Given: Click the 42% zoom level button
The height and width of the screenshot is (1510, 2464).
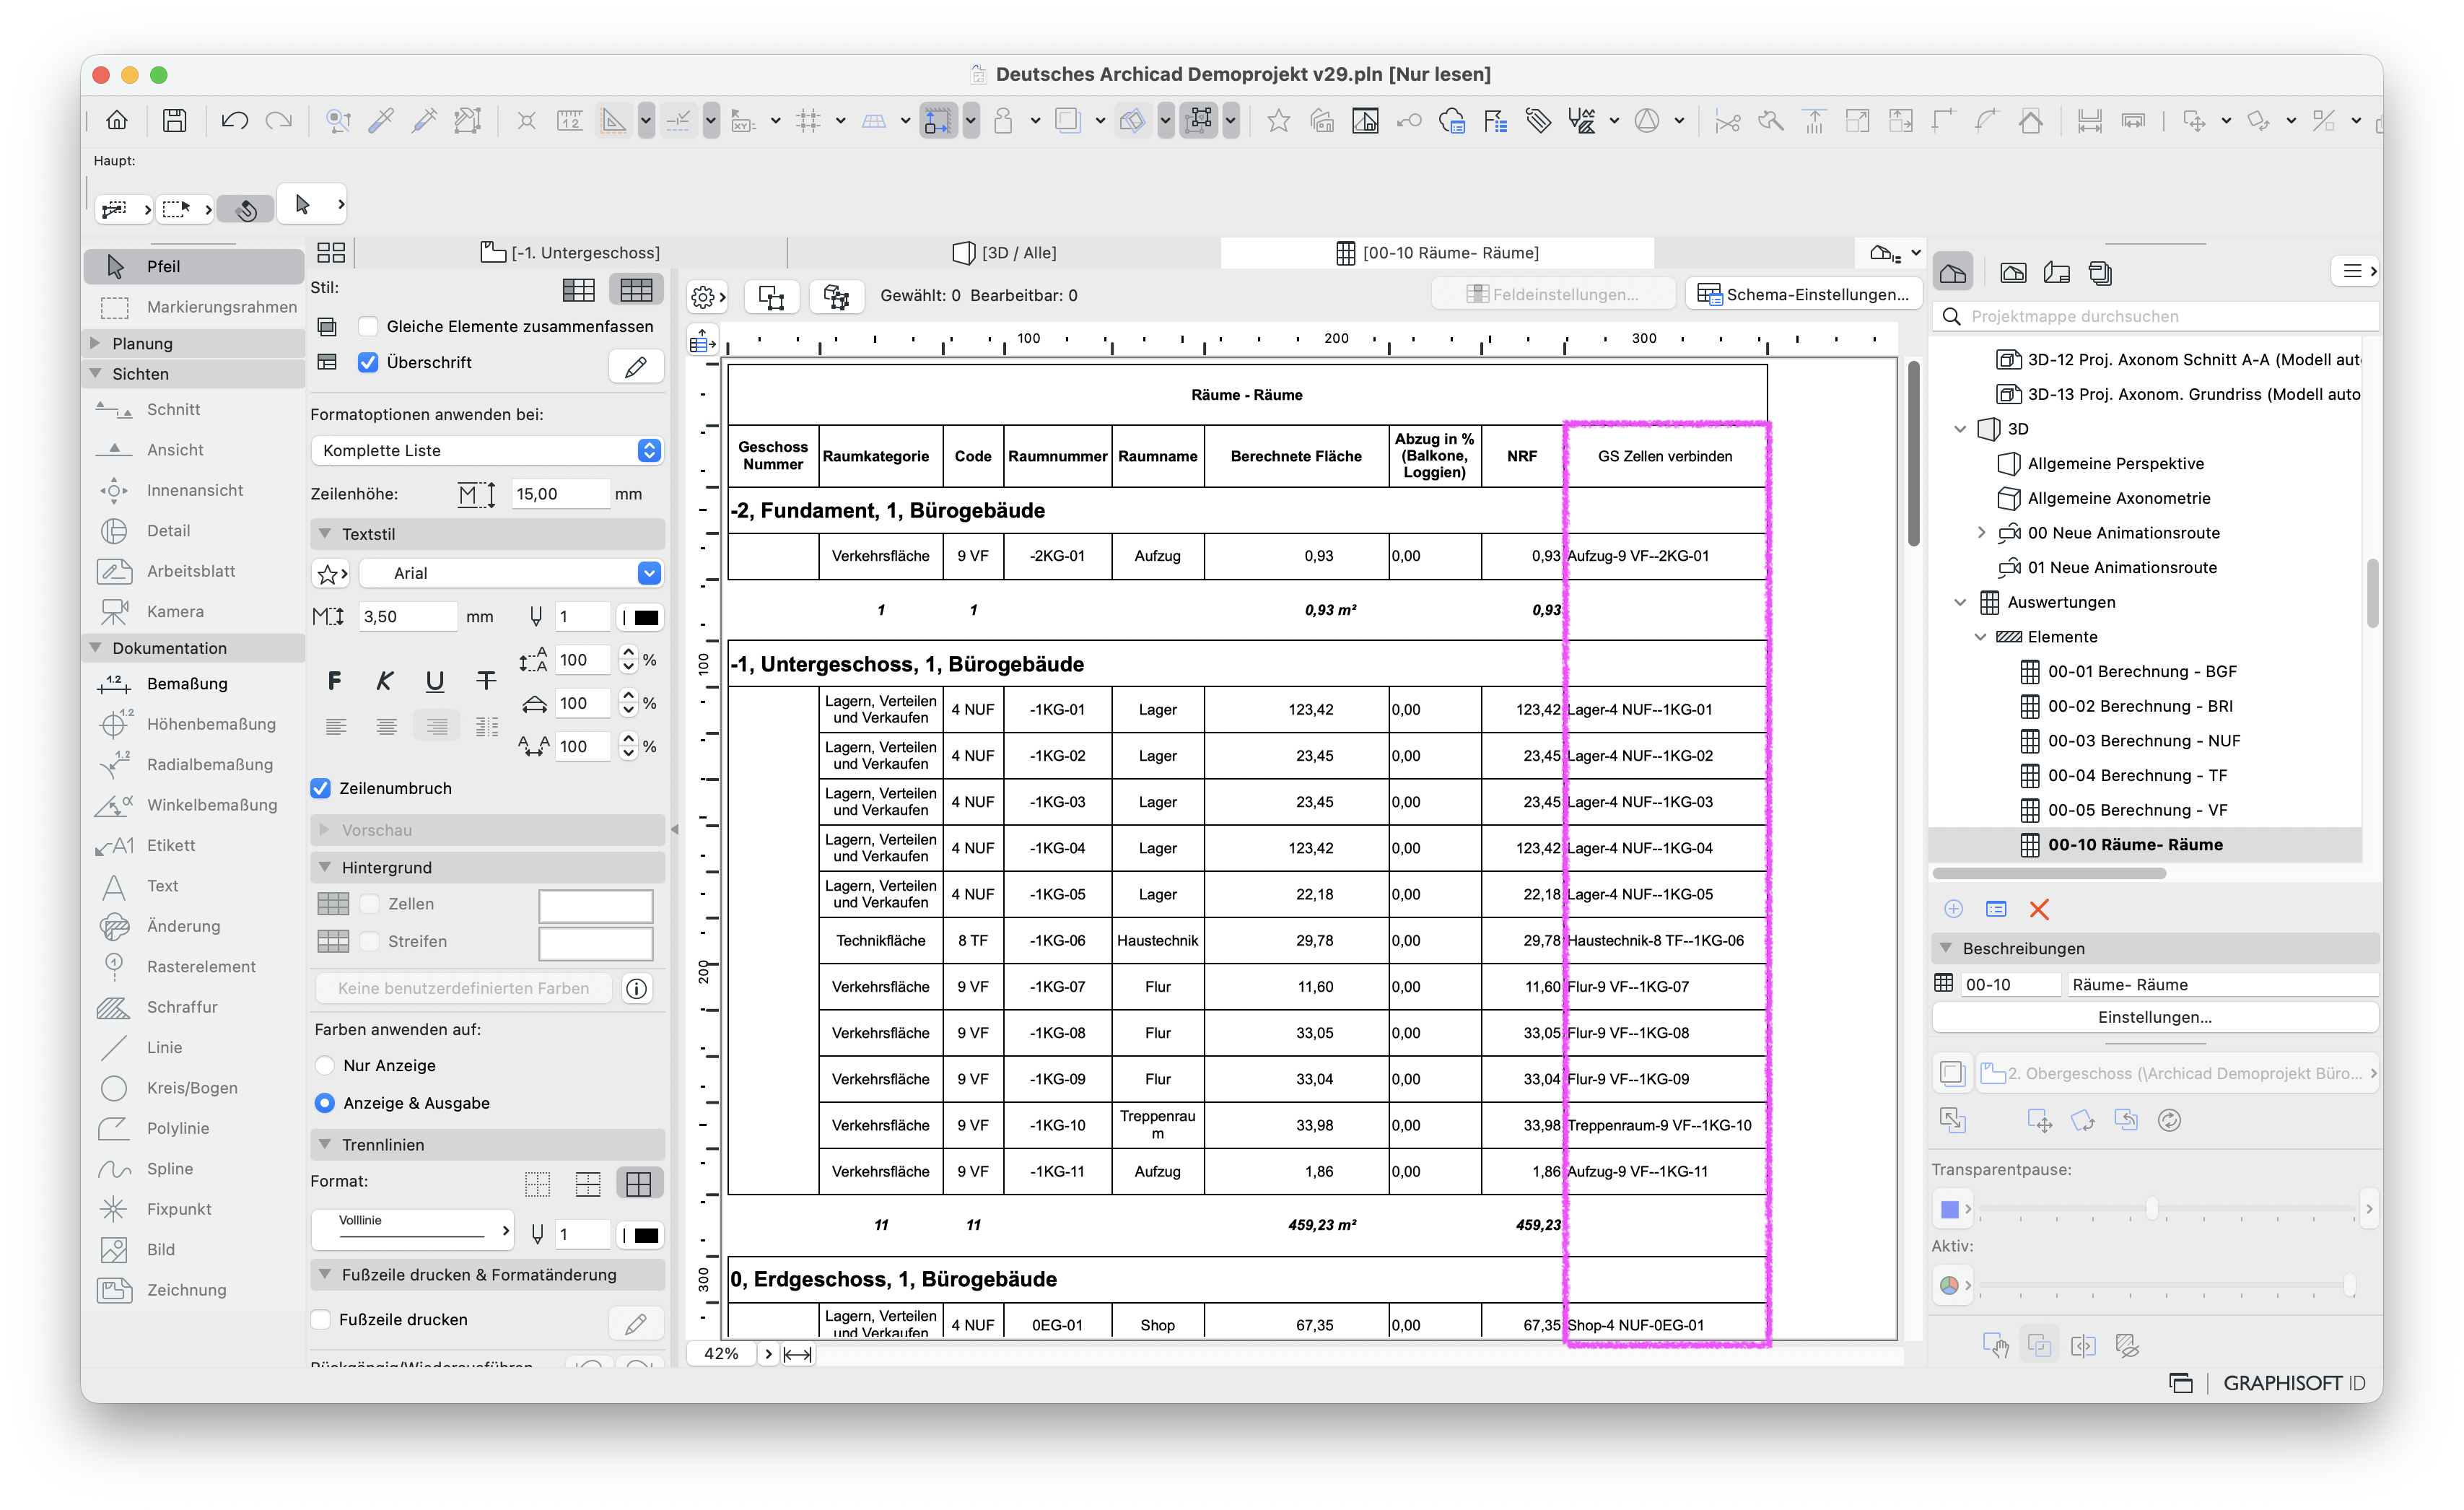Looking at the screenshot, I should point(721,1354).
